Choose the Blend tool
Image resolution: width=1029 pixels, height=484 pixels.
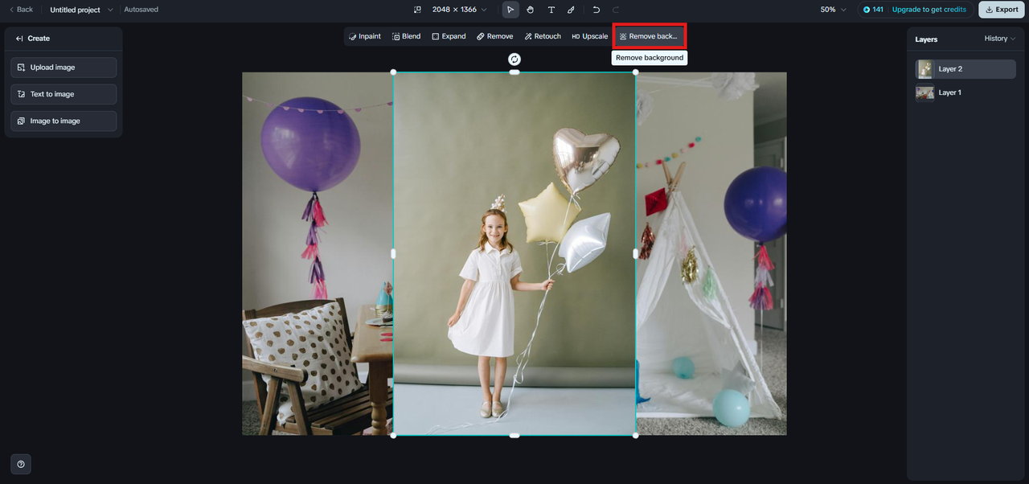[407, 36]
